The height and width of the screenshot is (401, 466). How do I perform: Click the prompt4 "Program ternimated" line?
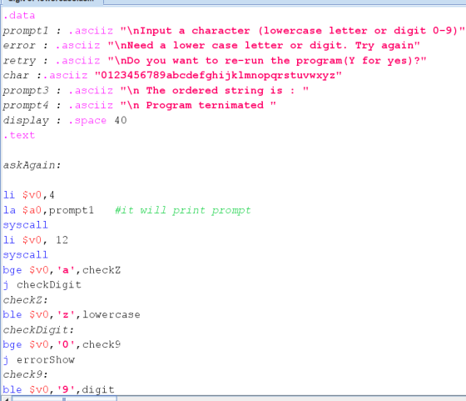click(140, 105)
